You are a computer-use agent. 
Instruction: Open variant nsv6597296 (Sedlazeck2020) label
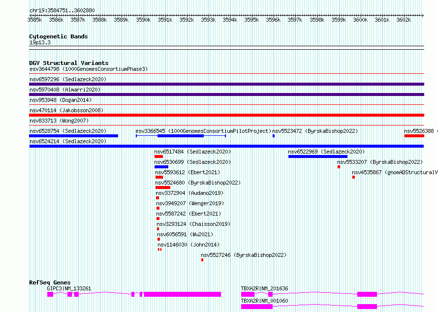coord(68,79)
